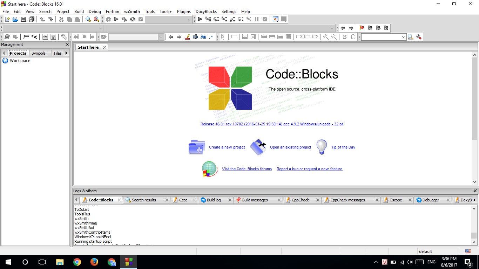Open the Fortran menu
Screen dimensions: 479x269
(x=113, y=11)
